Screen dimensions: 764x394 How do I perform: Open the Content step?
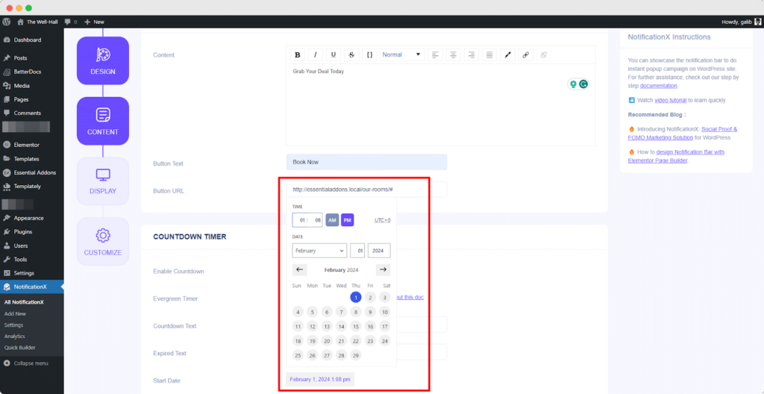pos(103,121)
